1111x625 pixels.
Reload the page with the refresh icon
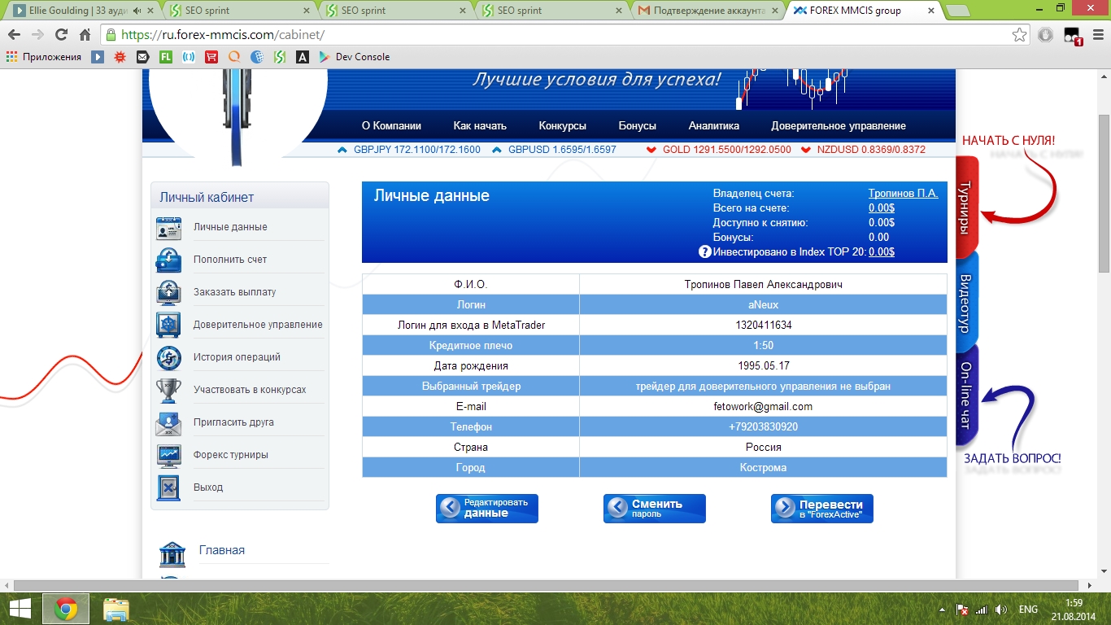pyautogui.click(x=61, y=35)
